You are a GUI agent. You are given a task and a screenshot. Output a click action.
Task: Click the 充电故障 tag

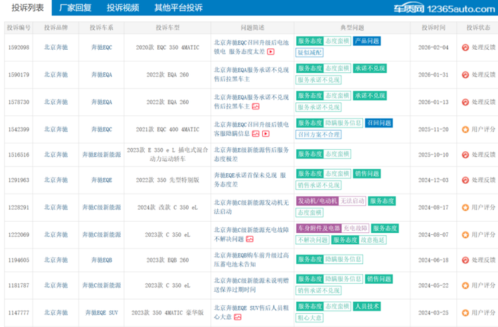[x=355, y=228]
